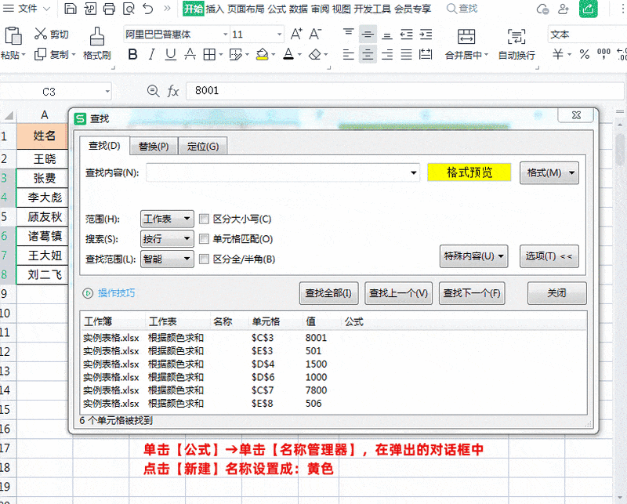
Task: Open the 范围 工作表 dropdown
Action: click(x=167, y=219)
